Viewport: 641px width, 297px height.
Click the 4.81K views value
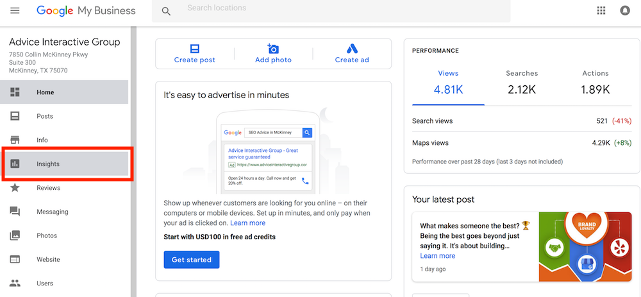pyautogui.click(x=448, y=90)
